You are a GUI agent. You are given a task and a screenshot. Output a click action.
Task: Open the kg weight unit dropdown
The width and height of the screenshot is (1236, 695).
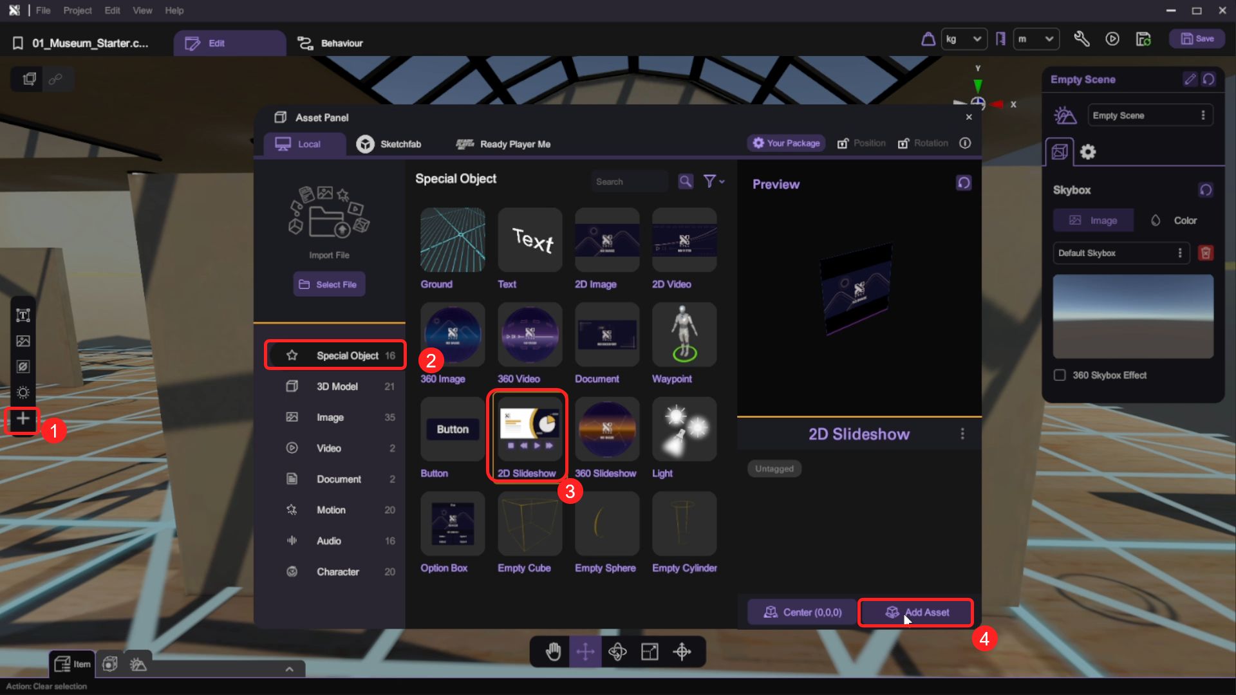pyautogui.click(x=964, y=39)
